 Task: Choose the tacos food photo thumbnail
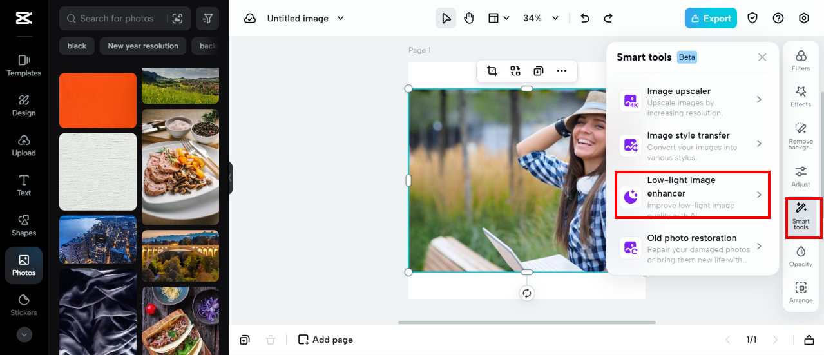pos(180,321)
